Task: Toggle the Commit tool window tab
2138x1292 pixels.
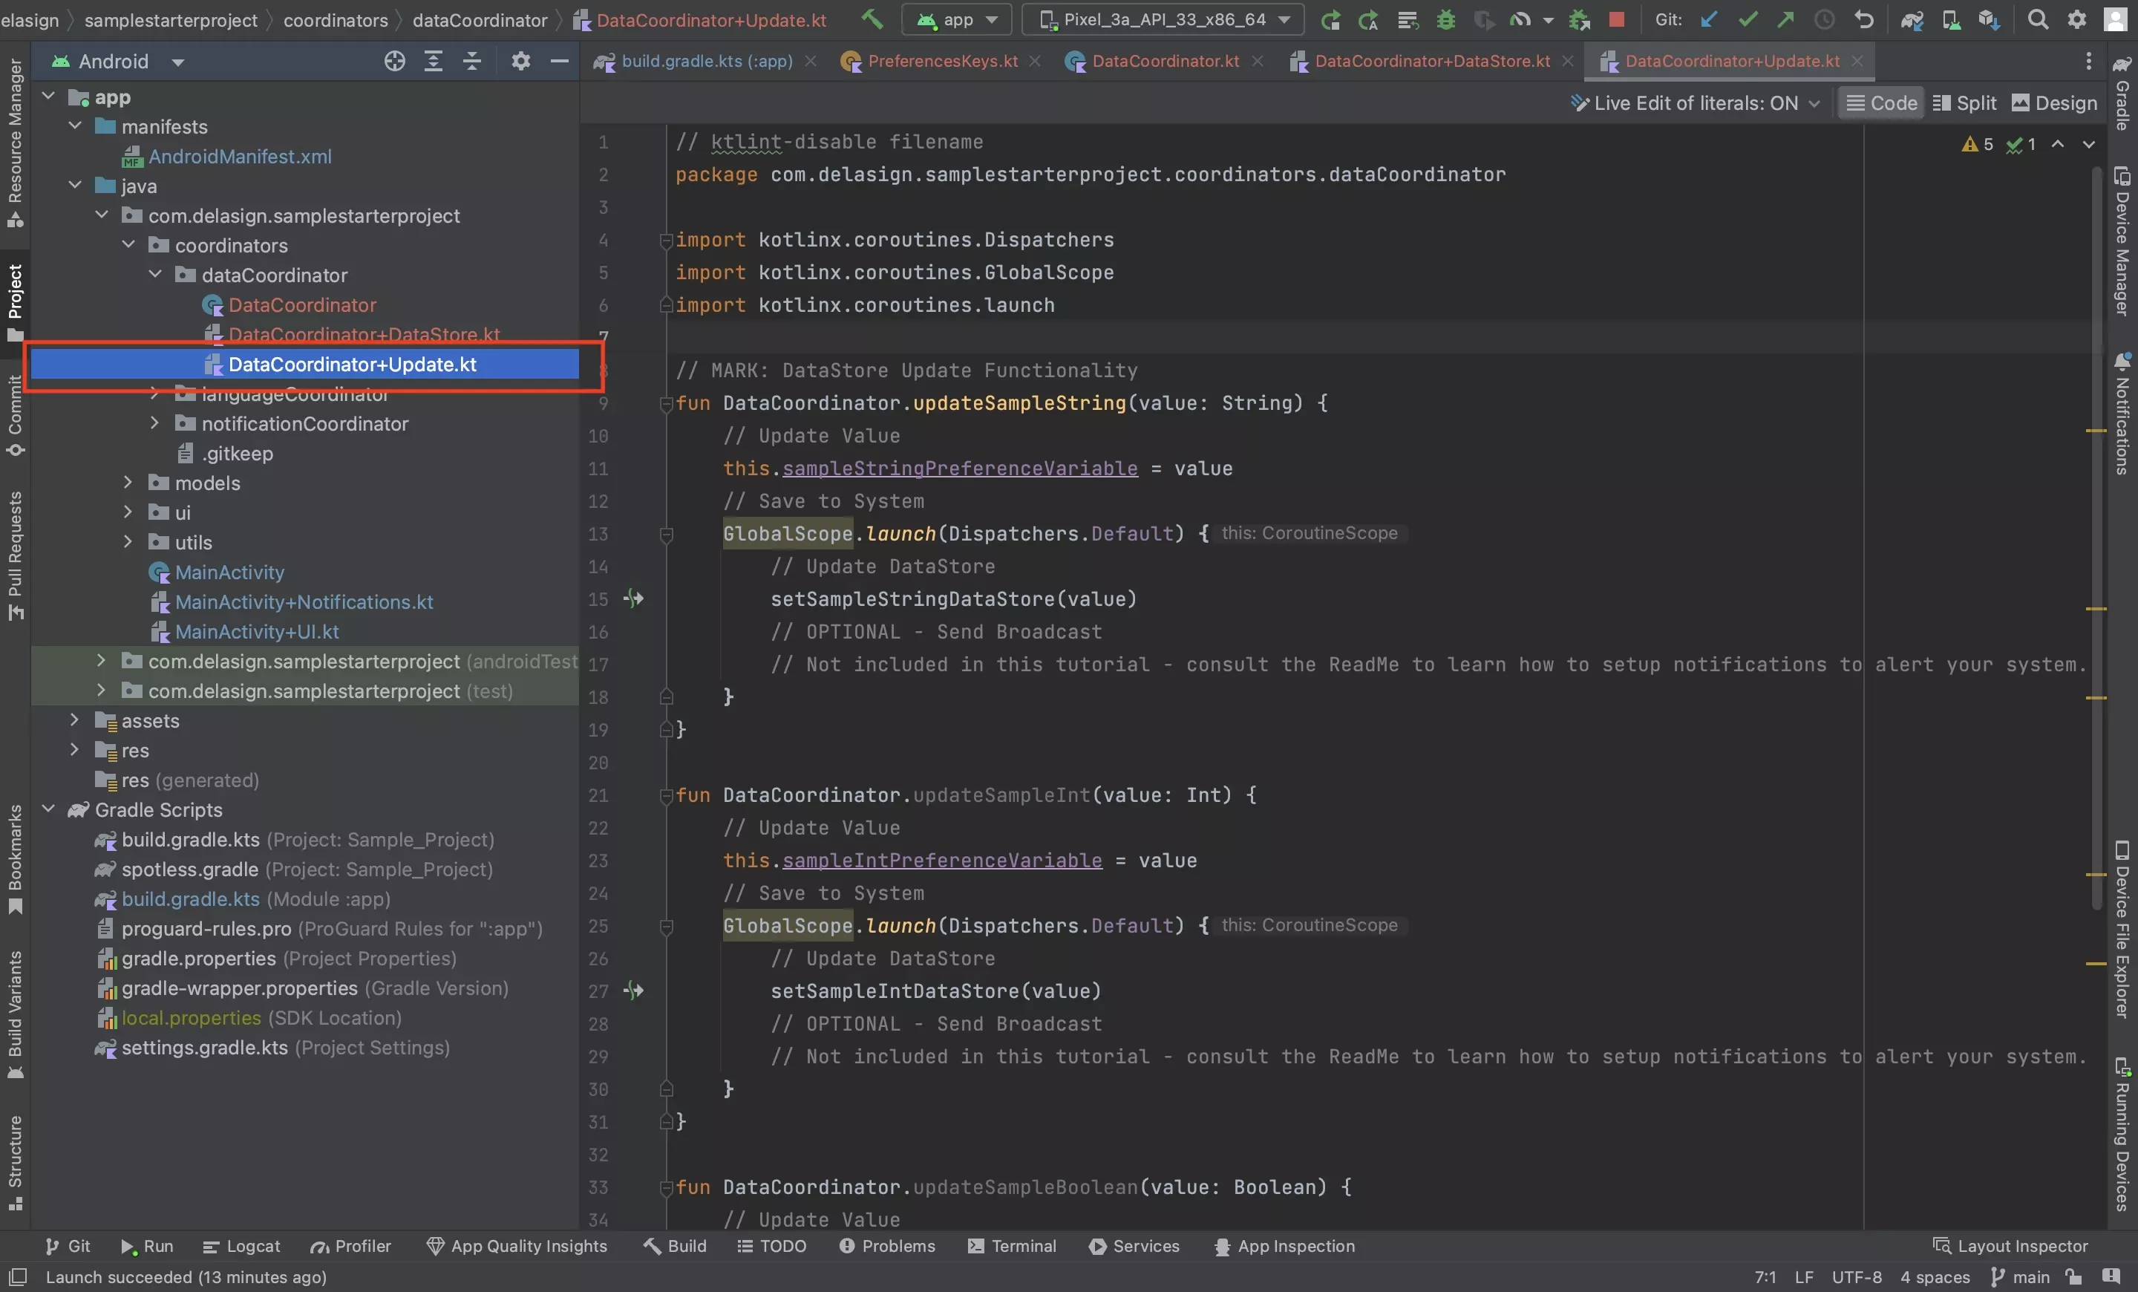Action: pos(15,415)
